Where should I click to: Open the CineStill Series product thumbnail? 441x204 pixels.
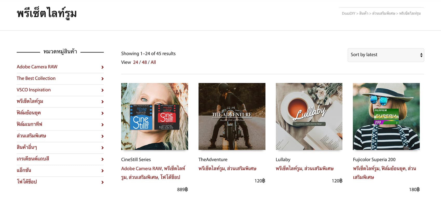pos(155,116)
